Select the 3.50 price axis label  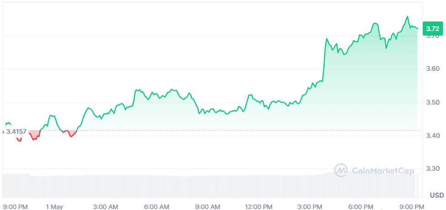tap(433, 102)
